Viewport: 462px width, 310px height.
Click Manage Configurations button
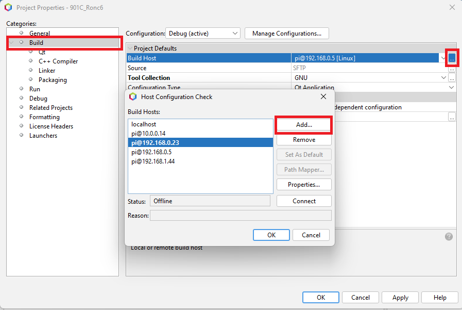287,34
